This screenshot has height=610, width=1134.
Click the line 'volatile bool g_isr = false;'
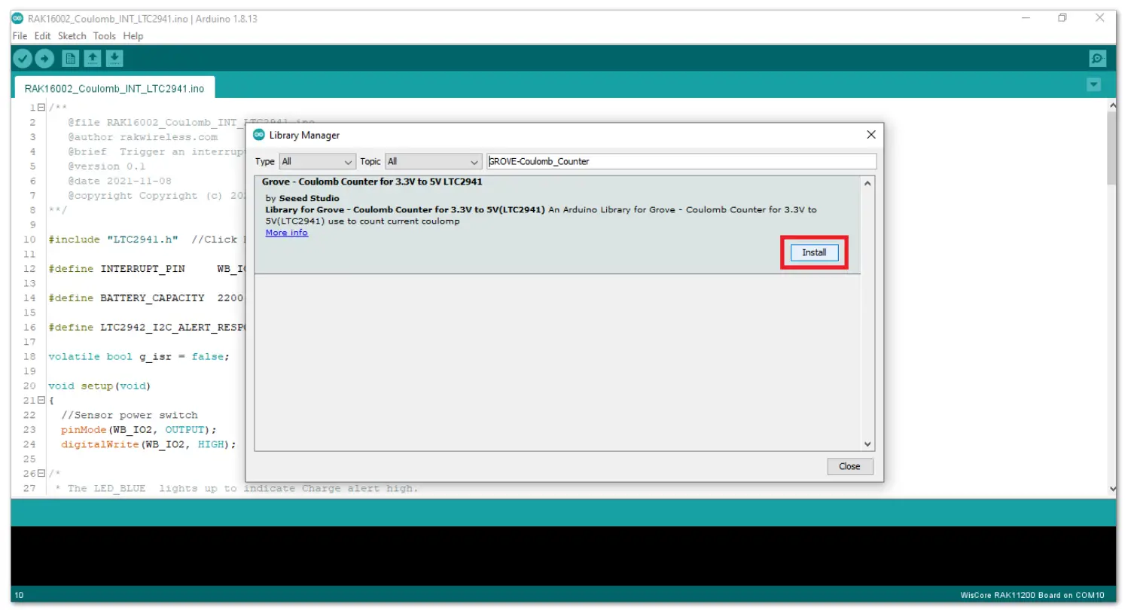pos(139,357)
